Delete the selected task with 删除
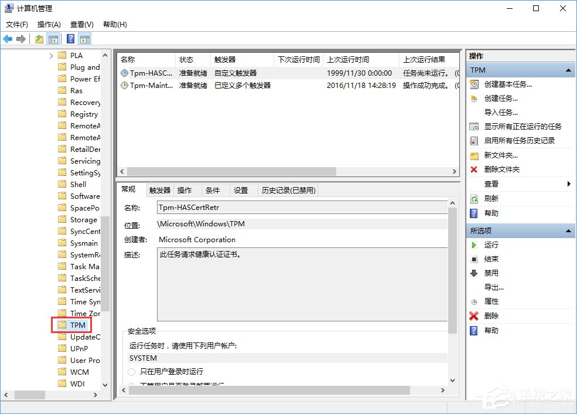Viewport: 577px width, 414px height. click(x=491, y=315)
